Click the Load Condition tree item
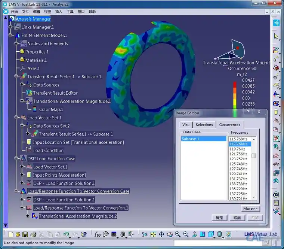Screen dimensions: 284x249 48,151
